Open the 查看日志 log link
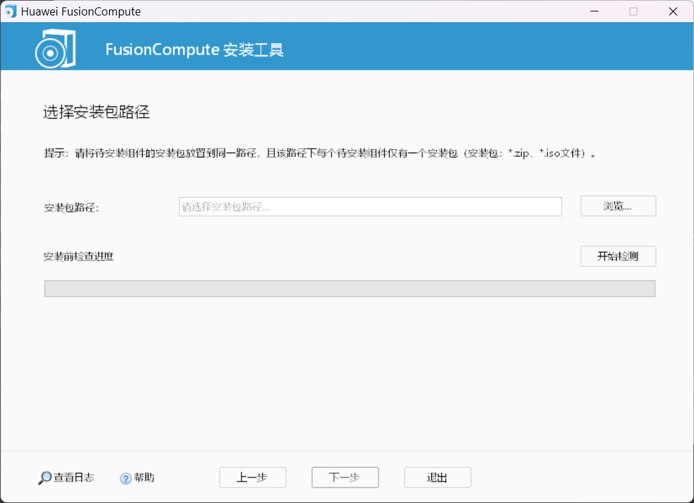The width and height of the screenshot is (694, 503). click(74, 477)
